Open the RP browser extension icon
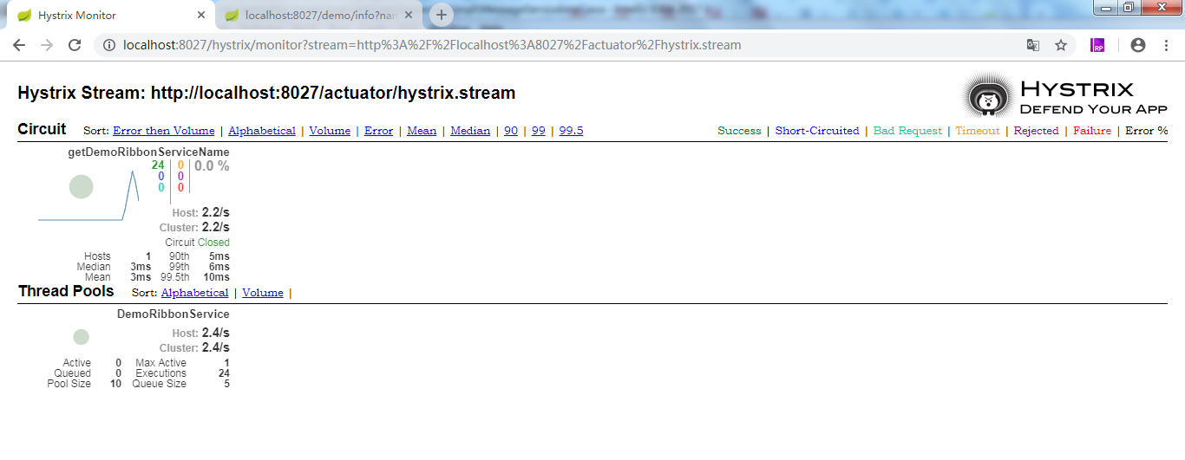Screen dimensions: 1185x460 [1097, 45]
